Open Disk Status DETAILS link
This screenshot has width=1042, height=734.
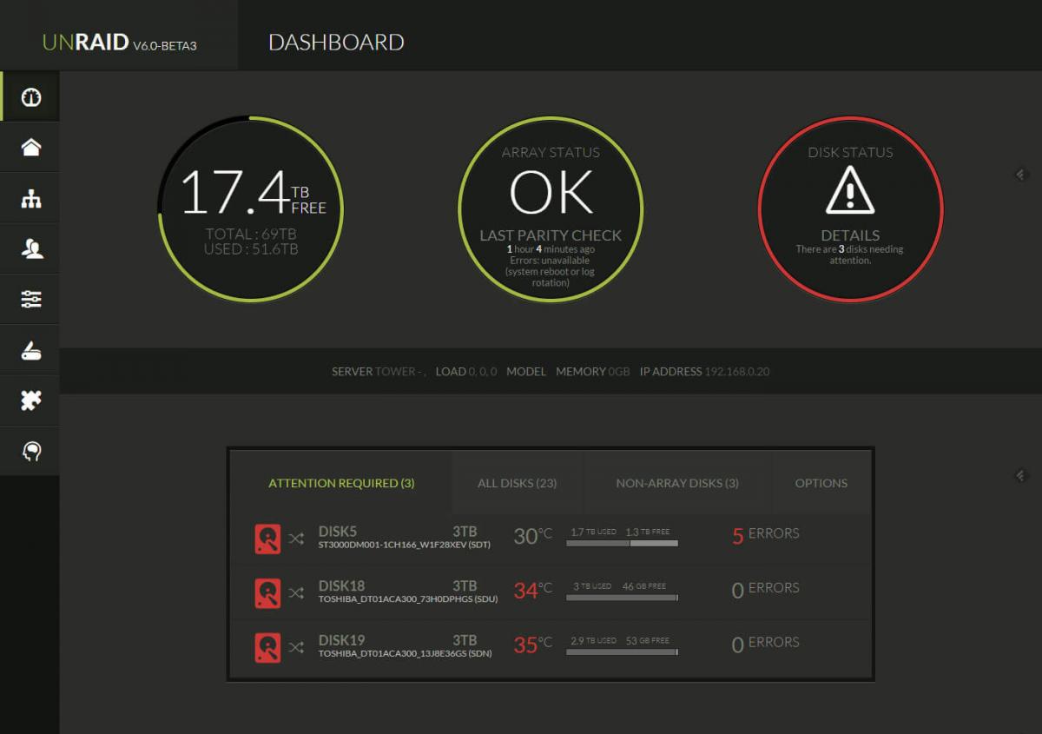click(x=850, y=235)
